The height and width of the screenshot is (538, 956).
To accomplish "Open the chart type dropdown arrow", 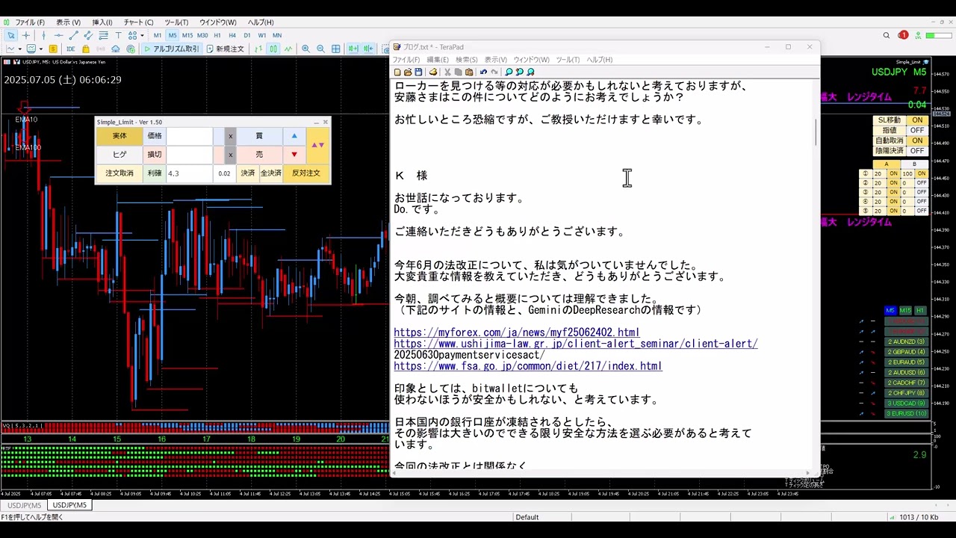I will [19, 49].
